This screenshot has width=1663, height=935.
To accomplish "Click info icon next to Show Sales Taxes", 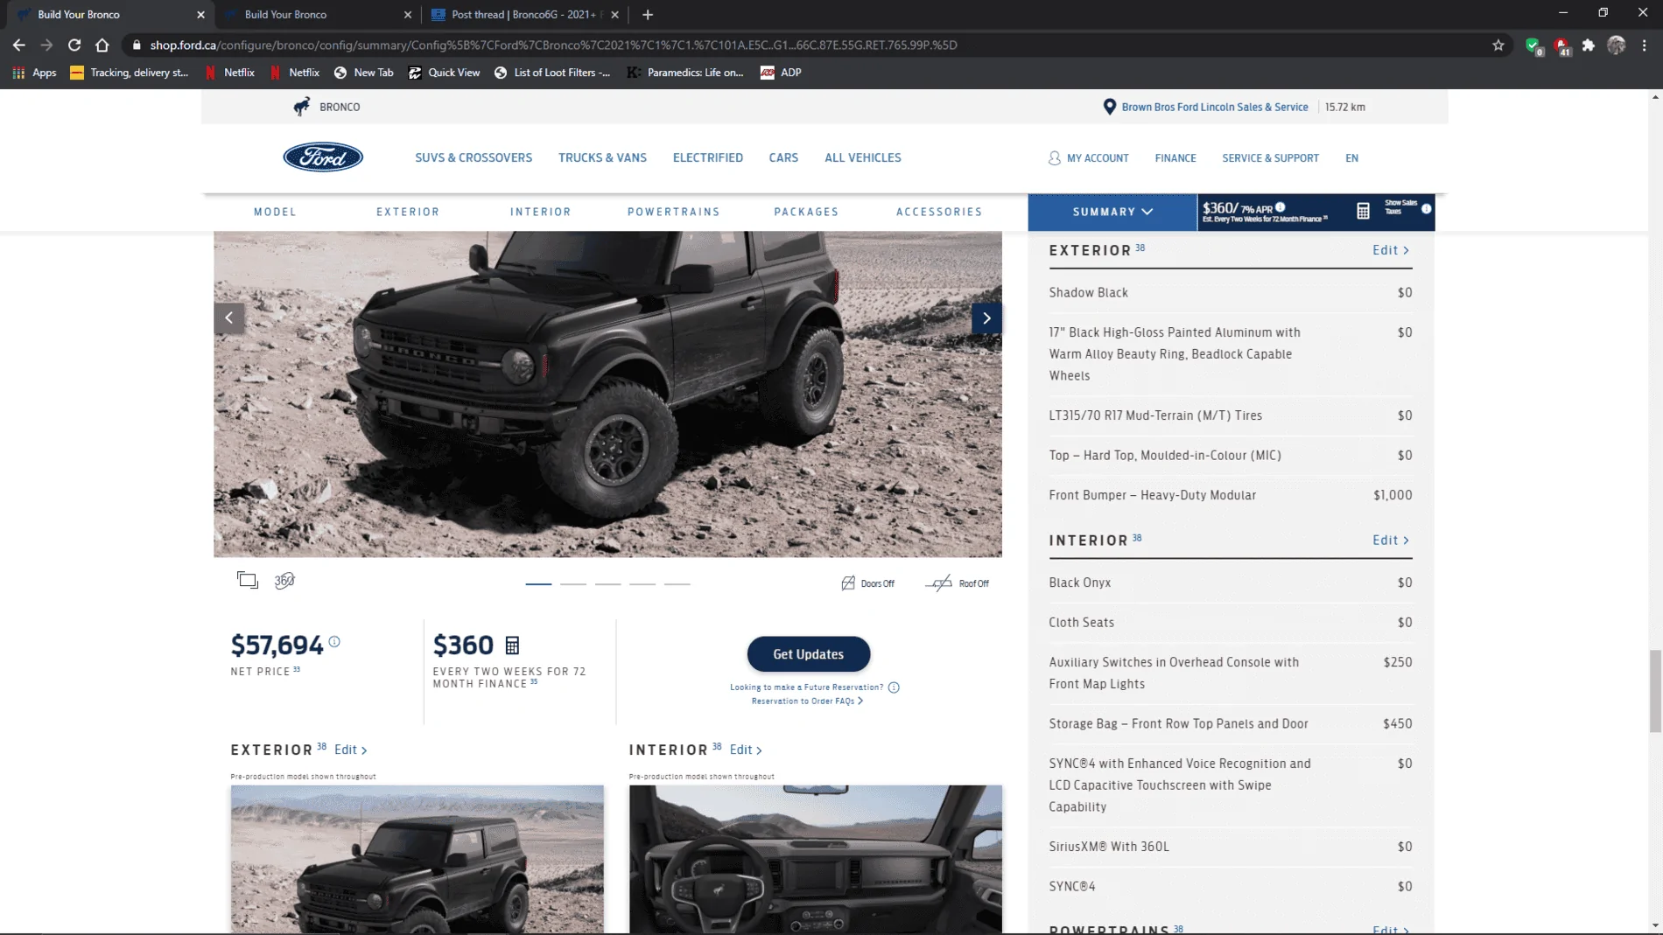I will click(x=1427, y=208).
